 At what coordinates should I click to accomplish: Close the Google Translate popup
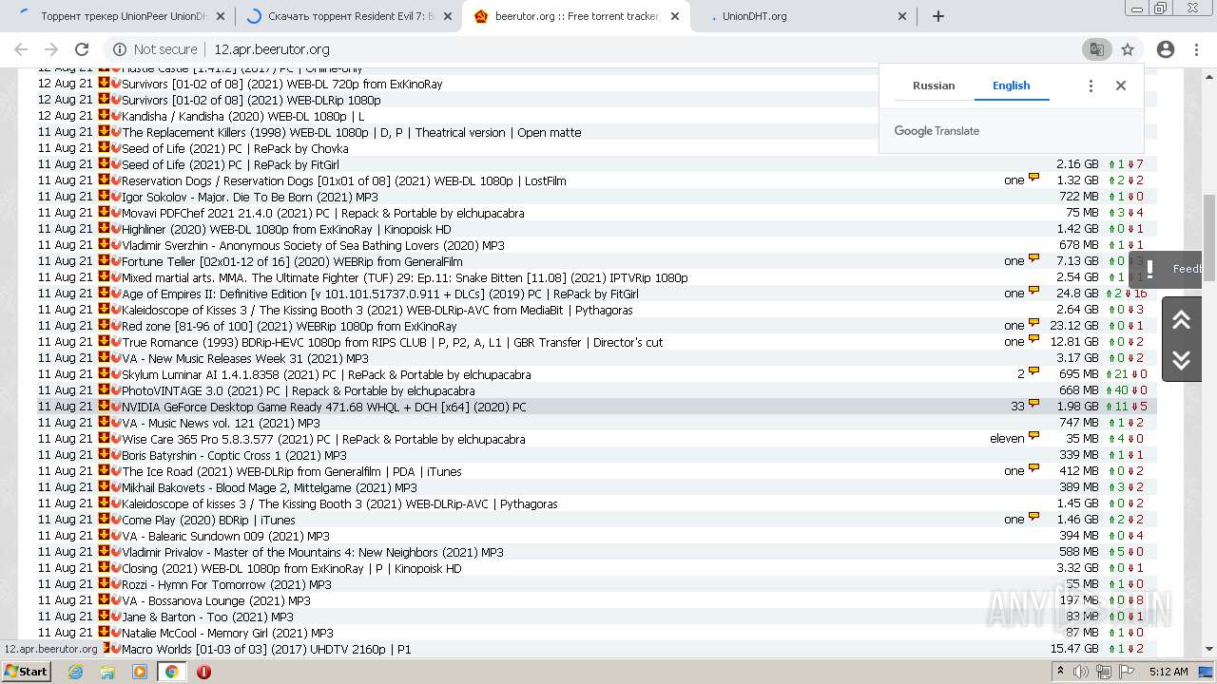tap(1121, 85)
